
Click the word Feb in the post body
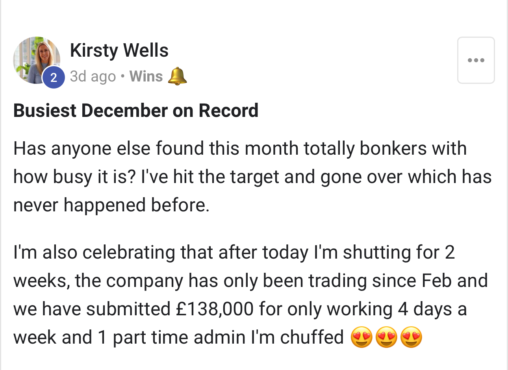click(x=437, y=281)
